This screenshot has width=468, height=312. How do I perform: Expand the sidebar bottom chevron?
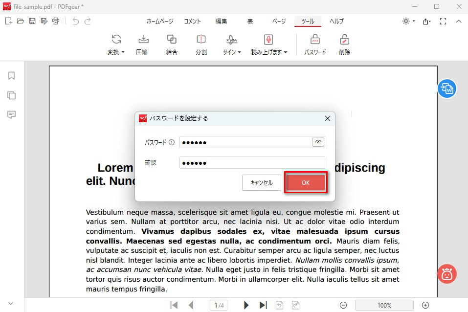click(11, 303)
